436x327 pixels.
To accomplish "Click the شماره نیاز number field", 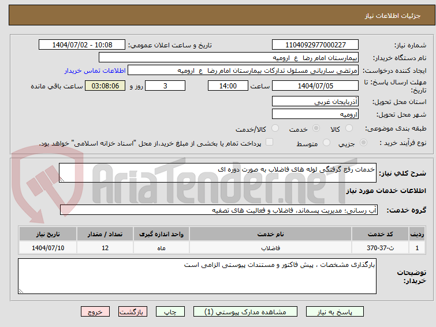I will [315, 45].
